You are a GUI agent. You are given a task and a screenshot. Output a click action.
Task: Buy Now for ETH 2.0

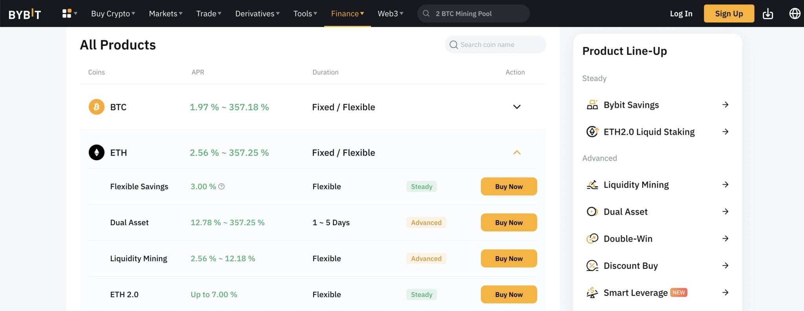[509, 295]
